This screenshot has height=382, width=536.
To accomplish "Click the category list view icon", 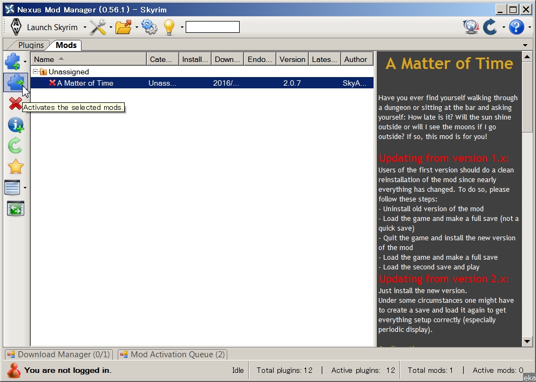I will (x=12, y=187).
